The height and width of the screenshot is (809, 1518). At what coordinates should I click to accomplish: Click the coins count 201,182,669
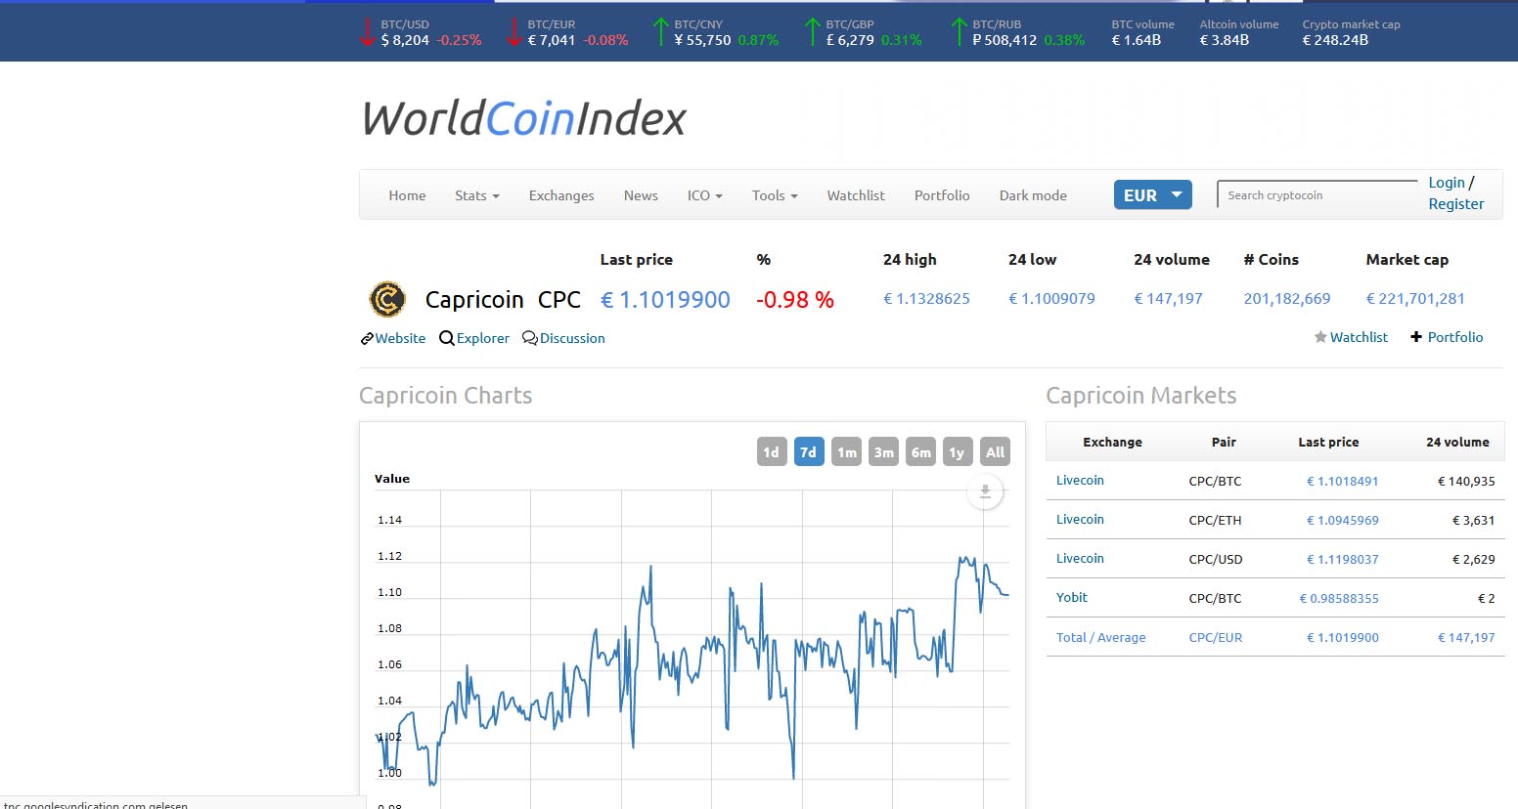pyautogui.click(x=1287, y=299)
